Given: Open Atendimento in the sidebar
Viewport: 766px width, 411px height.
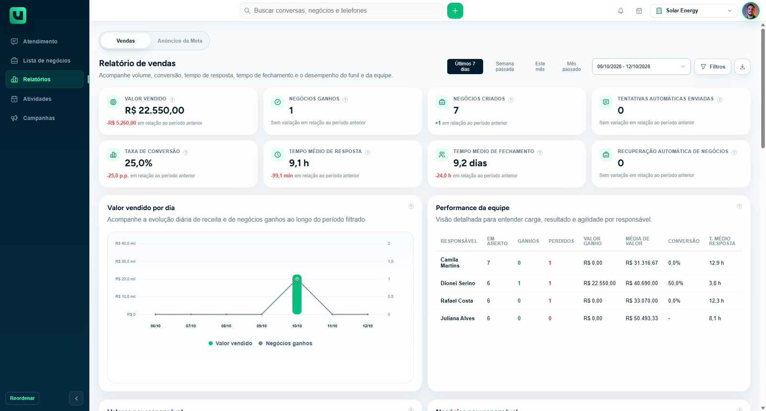Looking at the screenshot, I should (x=45, y=42).
